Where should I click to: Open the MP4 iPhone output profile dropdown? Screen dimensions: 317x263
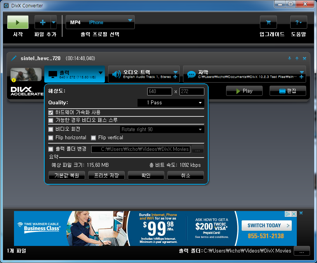(x=100, y=22)
